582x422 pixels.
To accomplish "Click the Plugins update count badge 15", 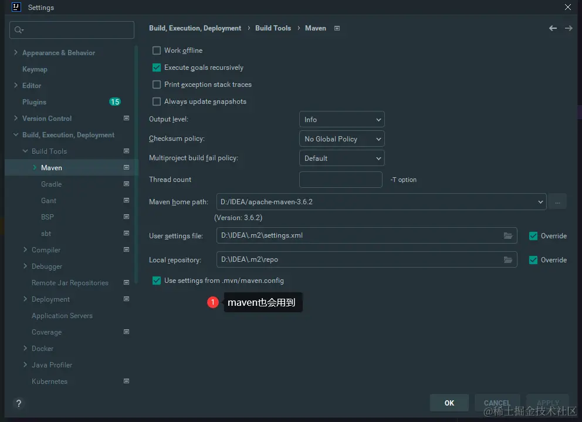I will 114,102.
